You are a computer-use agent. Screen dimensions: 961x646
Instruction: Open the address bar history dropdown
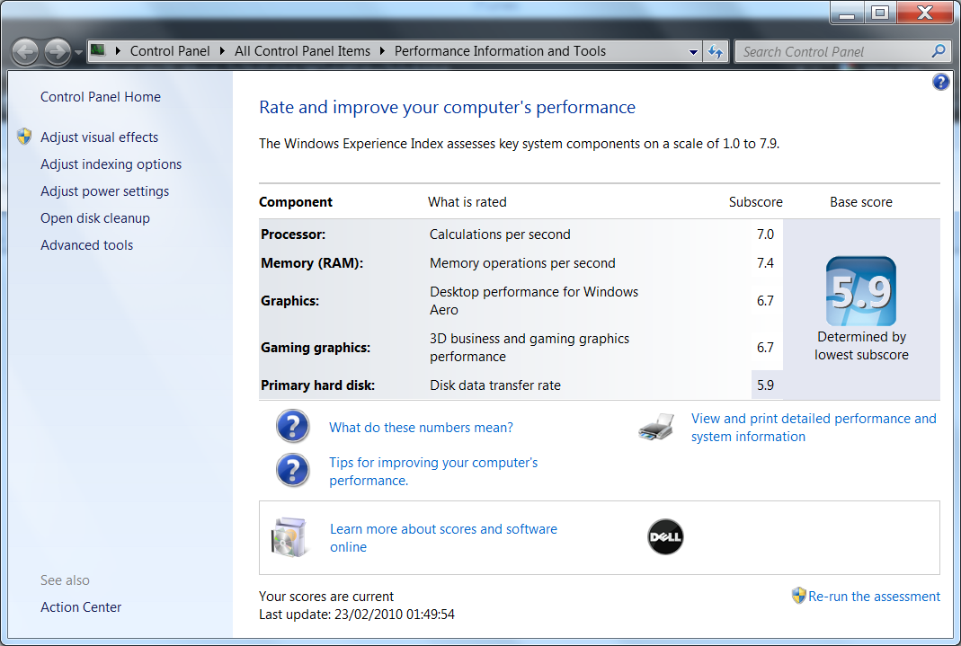[x=693, y=52]
